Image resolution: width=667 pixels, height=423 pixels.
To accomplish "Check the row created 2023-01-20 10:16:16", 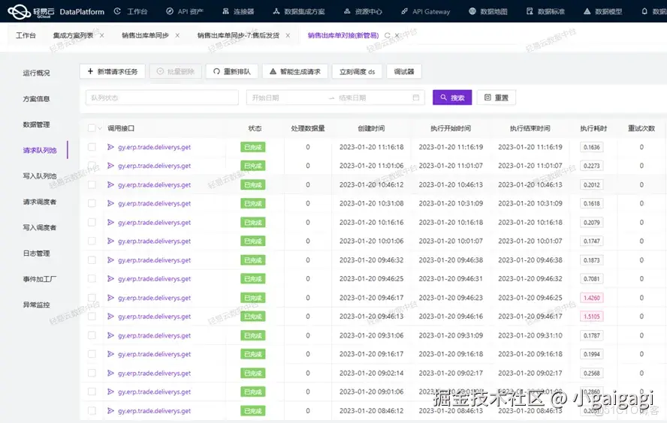I will pos(92,222).
